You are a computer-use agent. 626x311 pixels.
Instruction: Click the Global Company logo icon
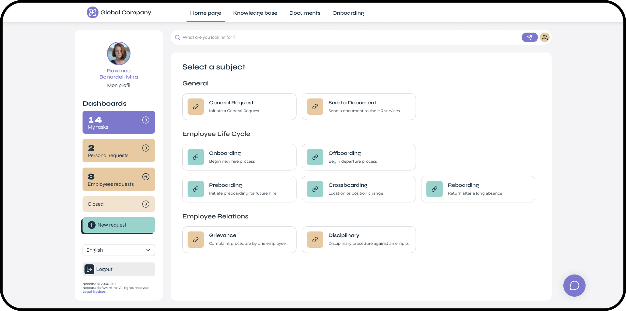tap(92, 13)
